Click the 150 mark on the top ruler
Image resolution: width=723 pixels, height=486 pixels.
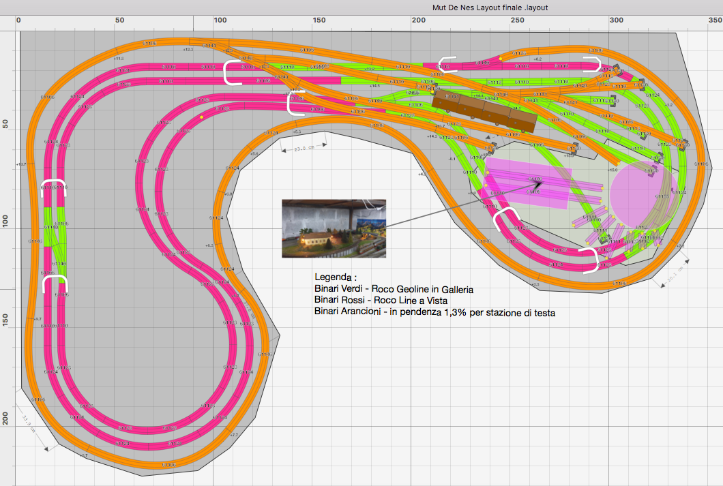coord(318,21)
